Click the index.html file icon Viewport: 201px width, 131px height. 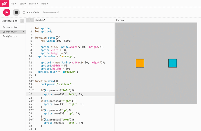point(4,27)
